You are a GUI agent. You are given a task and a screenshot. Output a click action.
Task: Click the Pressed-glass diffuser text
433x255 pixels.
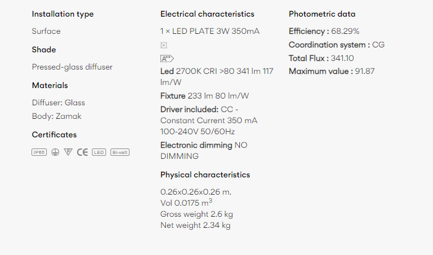tap(72, 67)
